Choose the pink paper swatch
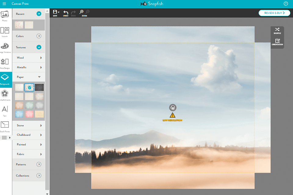 [x=29, y=114]
